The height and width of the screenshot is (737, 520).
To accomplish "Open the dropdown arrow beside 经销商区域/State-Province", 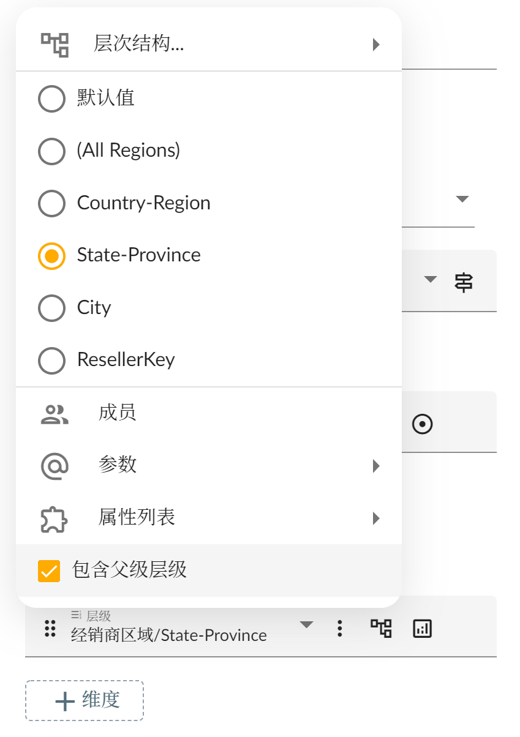I will tap(306, 625).
